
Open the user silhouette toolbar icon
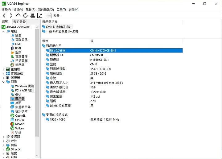point(33,15)
